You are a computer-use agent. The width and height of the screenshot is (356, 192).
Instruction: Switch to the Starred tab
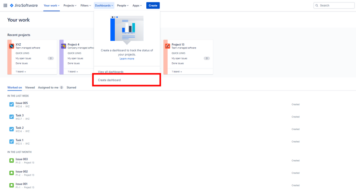(71, 88)
